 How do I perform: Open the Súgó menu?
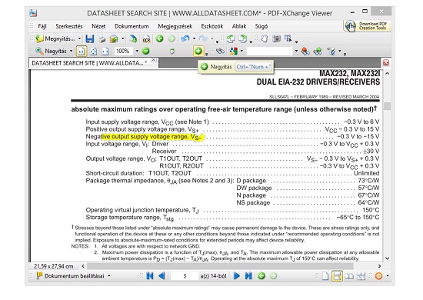coord(261,26)
